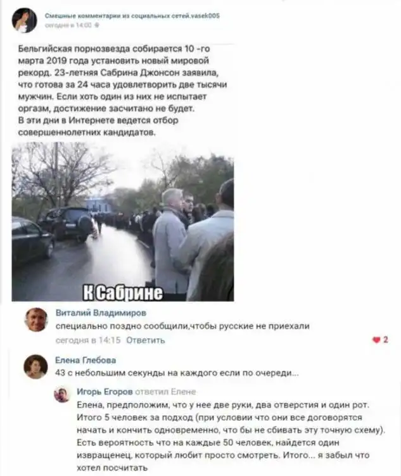401x476 pixels.
Task: Open profile name Елена Глебова
Action: tap(86, 360)
